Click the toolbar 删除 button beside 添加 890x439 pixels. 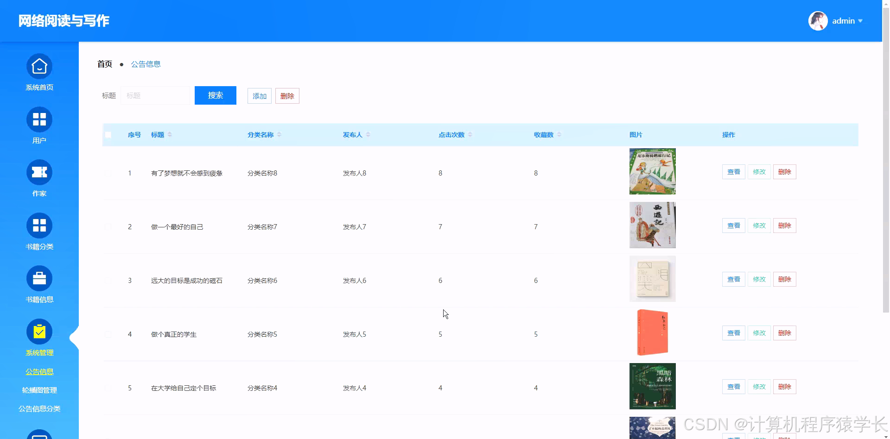[287, 96]
